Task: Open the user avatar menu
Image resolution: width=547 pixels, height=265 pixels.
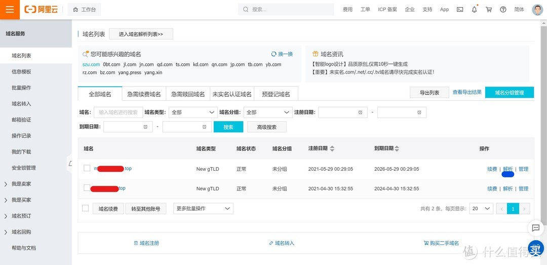Action: [537, 10]
